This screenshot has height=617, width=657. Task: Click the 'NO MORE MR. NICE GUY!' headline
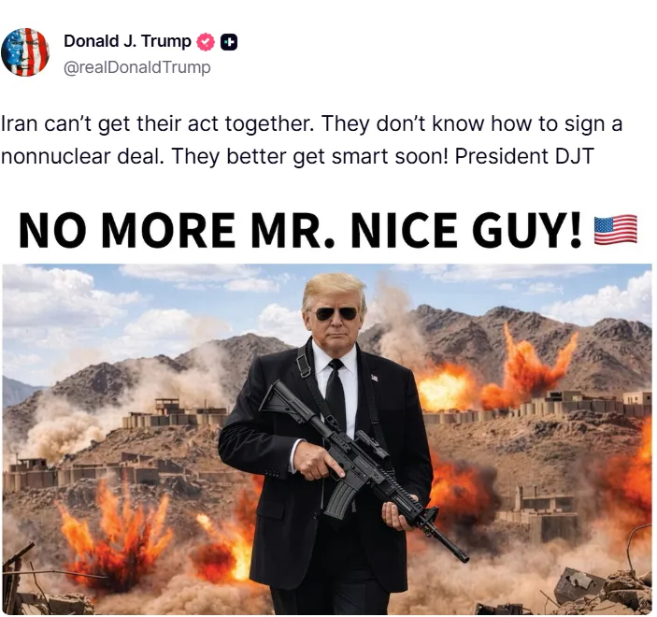(300, 230)
